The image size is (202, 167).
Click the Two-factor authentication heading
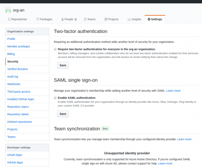80,31
